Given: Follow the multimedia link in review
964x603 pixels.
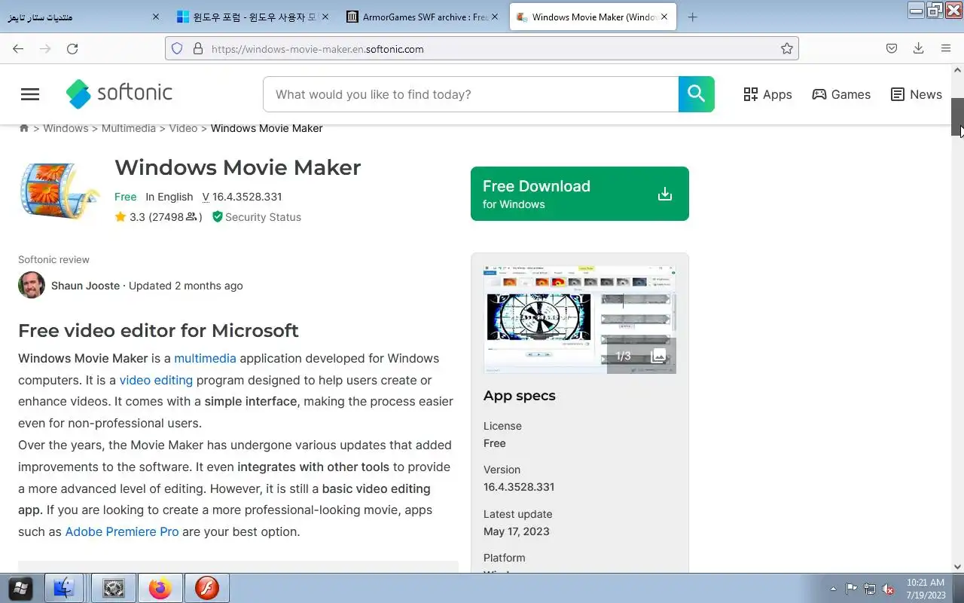Looking at the screenshot, I should click(205, 358).
